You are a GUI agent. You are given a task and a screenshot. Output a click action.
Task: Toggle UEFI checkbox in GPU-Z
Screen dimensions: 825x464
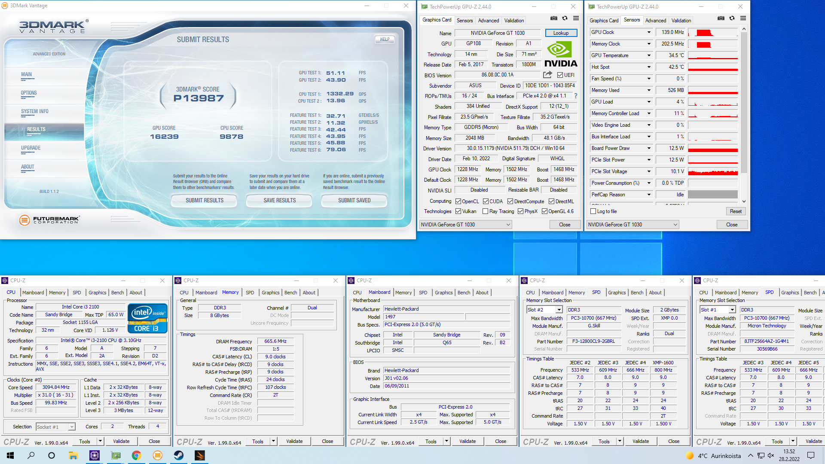tap(560, 75)
